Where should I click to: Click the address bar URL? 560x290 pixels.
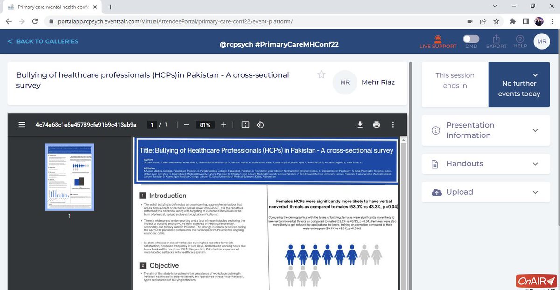[x=175, y=21]
